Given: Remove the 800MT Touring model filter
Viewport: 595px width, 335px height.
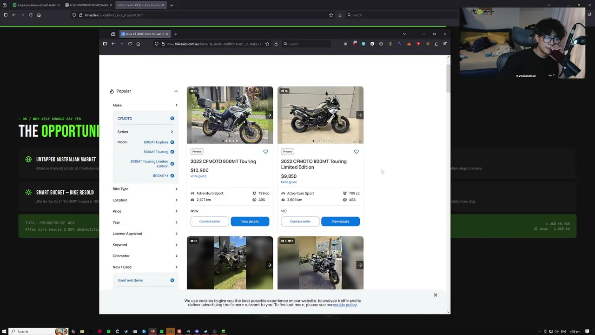Looking at the screenshot, I should click(172, 152).
